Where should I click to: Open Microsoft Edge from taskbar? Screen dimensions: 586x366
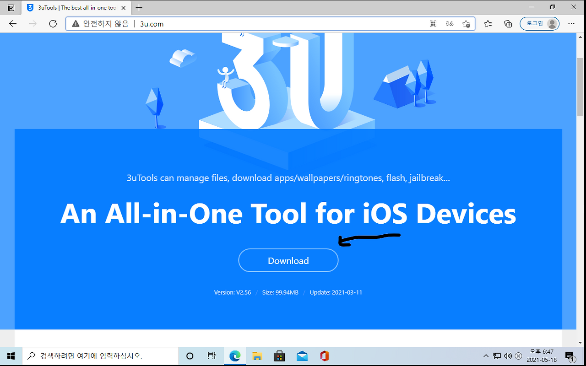pos(235,356)
